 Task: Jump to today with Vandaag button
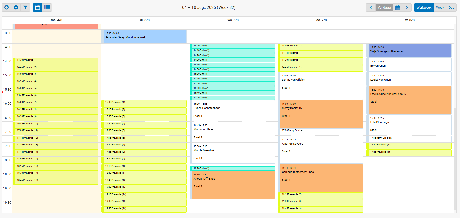[x=384, y=7]
